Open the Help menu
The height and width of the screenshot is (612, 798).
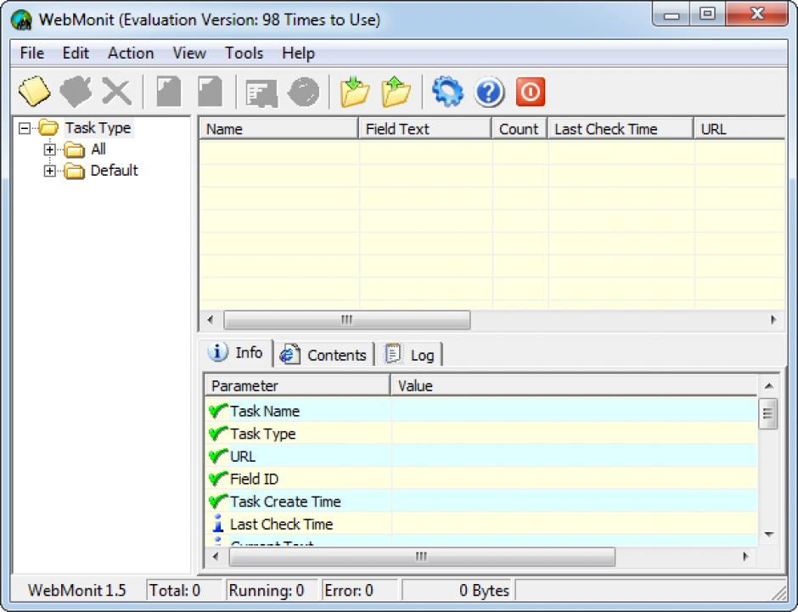[298, 53]
